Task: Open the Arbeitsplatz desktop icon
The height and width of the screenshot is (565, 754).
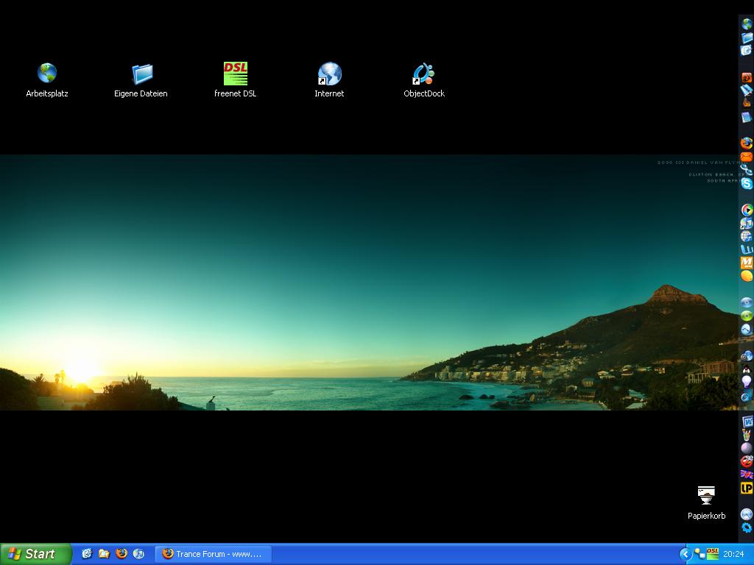Action: tap(47, 74)
